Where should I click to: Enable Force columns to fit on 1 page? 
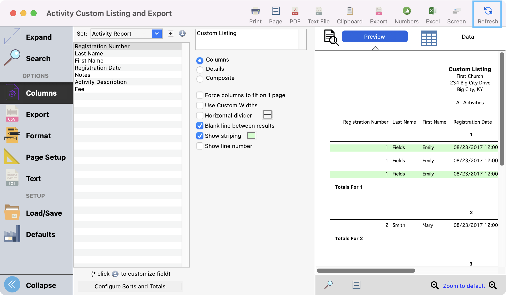click(x=200, y=95)
